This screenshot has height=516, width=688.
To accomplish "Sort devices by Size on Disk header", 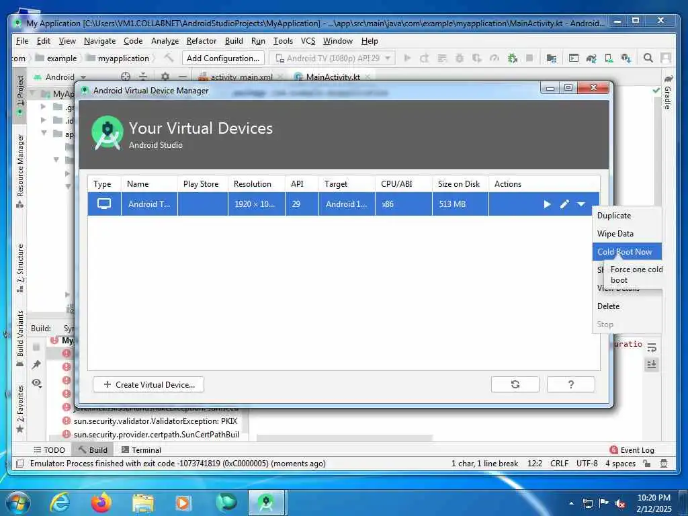I will tap(460, 184).
